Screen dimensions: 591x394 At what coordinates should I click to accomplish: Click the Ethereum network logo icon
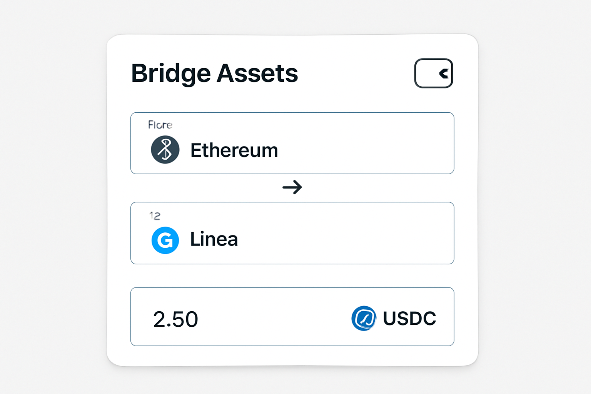tap(165, 150)
